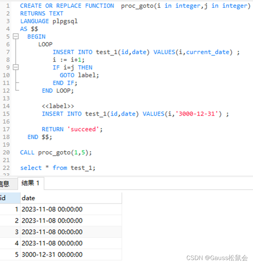Click the 3000-12-31 00:00:00 cell
The width and height of the screenshot is (253, 264).
click(x=71, y=254)
